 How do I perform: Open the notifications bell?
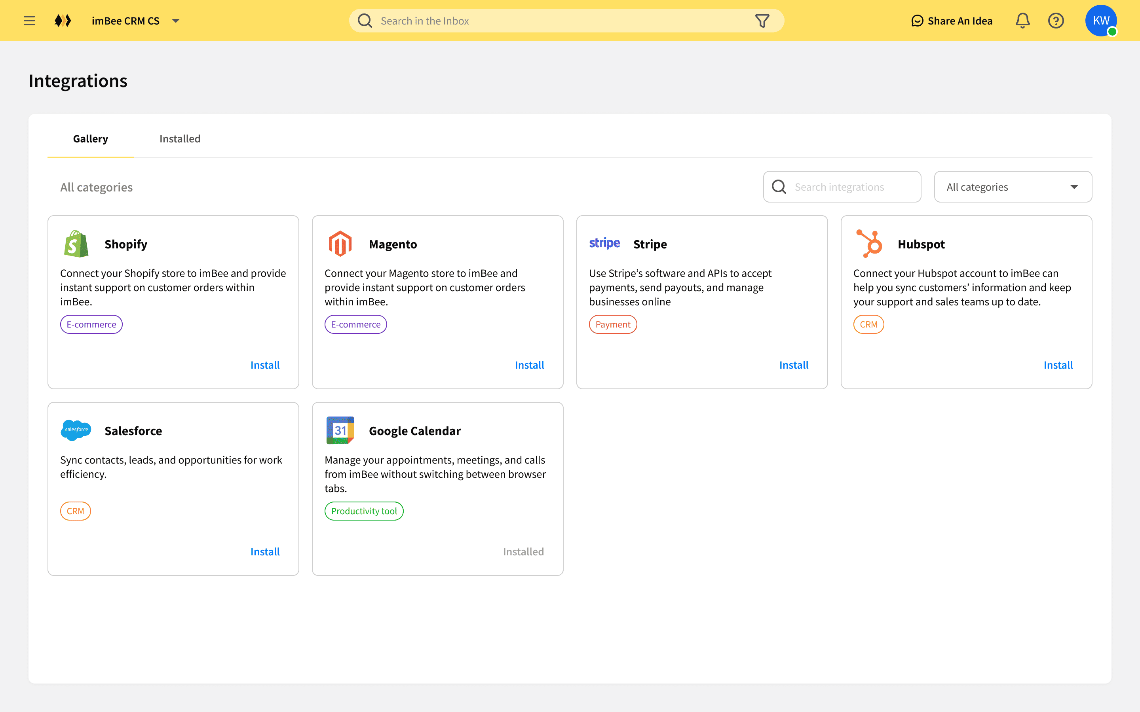(x=1022, y=21)
